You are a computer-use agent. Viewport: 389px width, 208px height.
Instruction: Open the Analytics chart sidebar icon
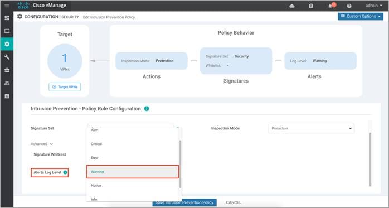tap(7, 96)
